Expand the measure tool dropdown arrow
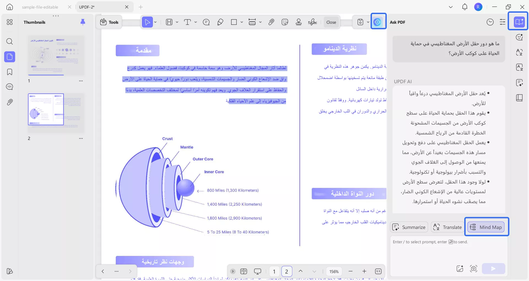Viewport: 529px width, 281px height. coord(260,22)
